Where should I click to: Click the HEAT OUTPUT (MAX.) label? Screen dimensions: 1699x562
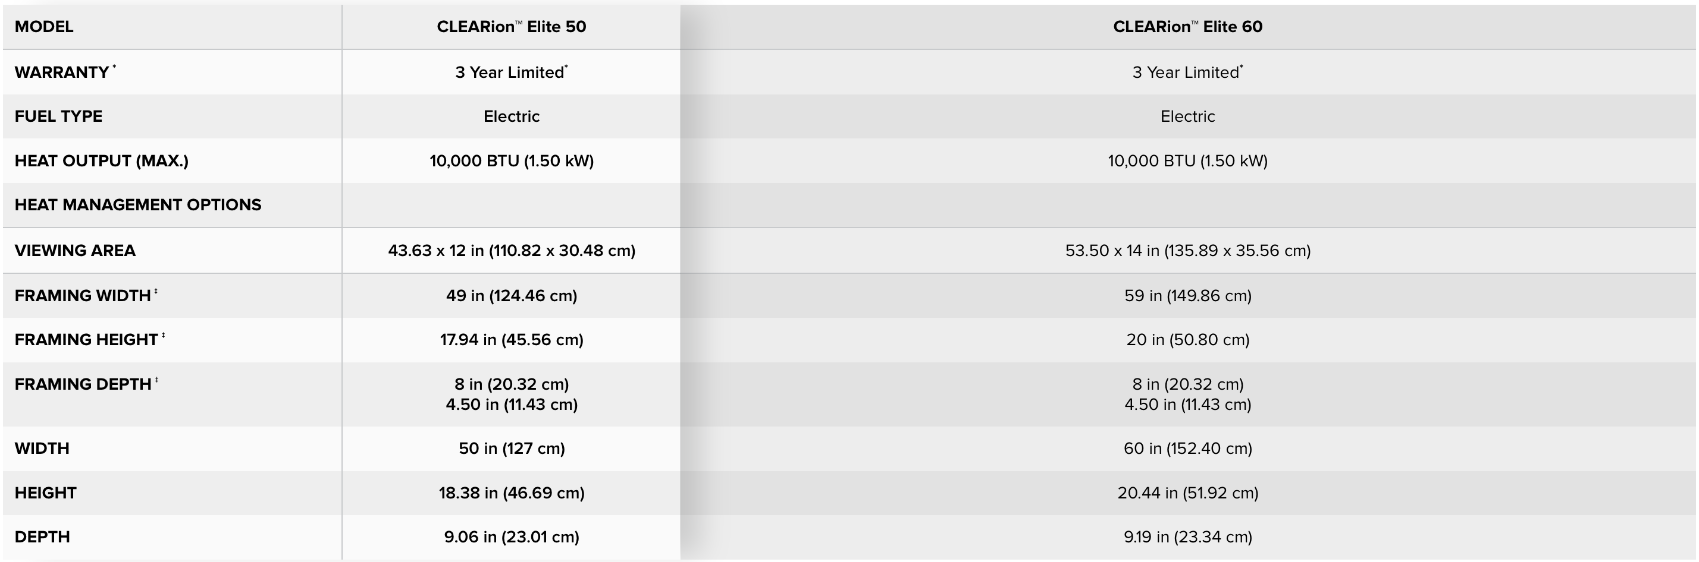(x=102, y=161)
